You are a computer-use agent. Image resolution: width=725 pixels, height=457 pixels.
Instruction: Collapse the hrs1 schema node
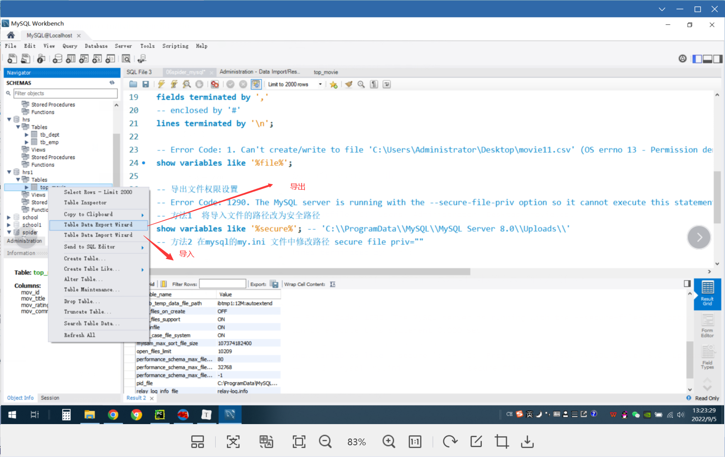[9, 172]
